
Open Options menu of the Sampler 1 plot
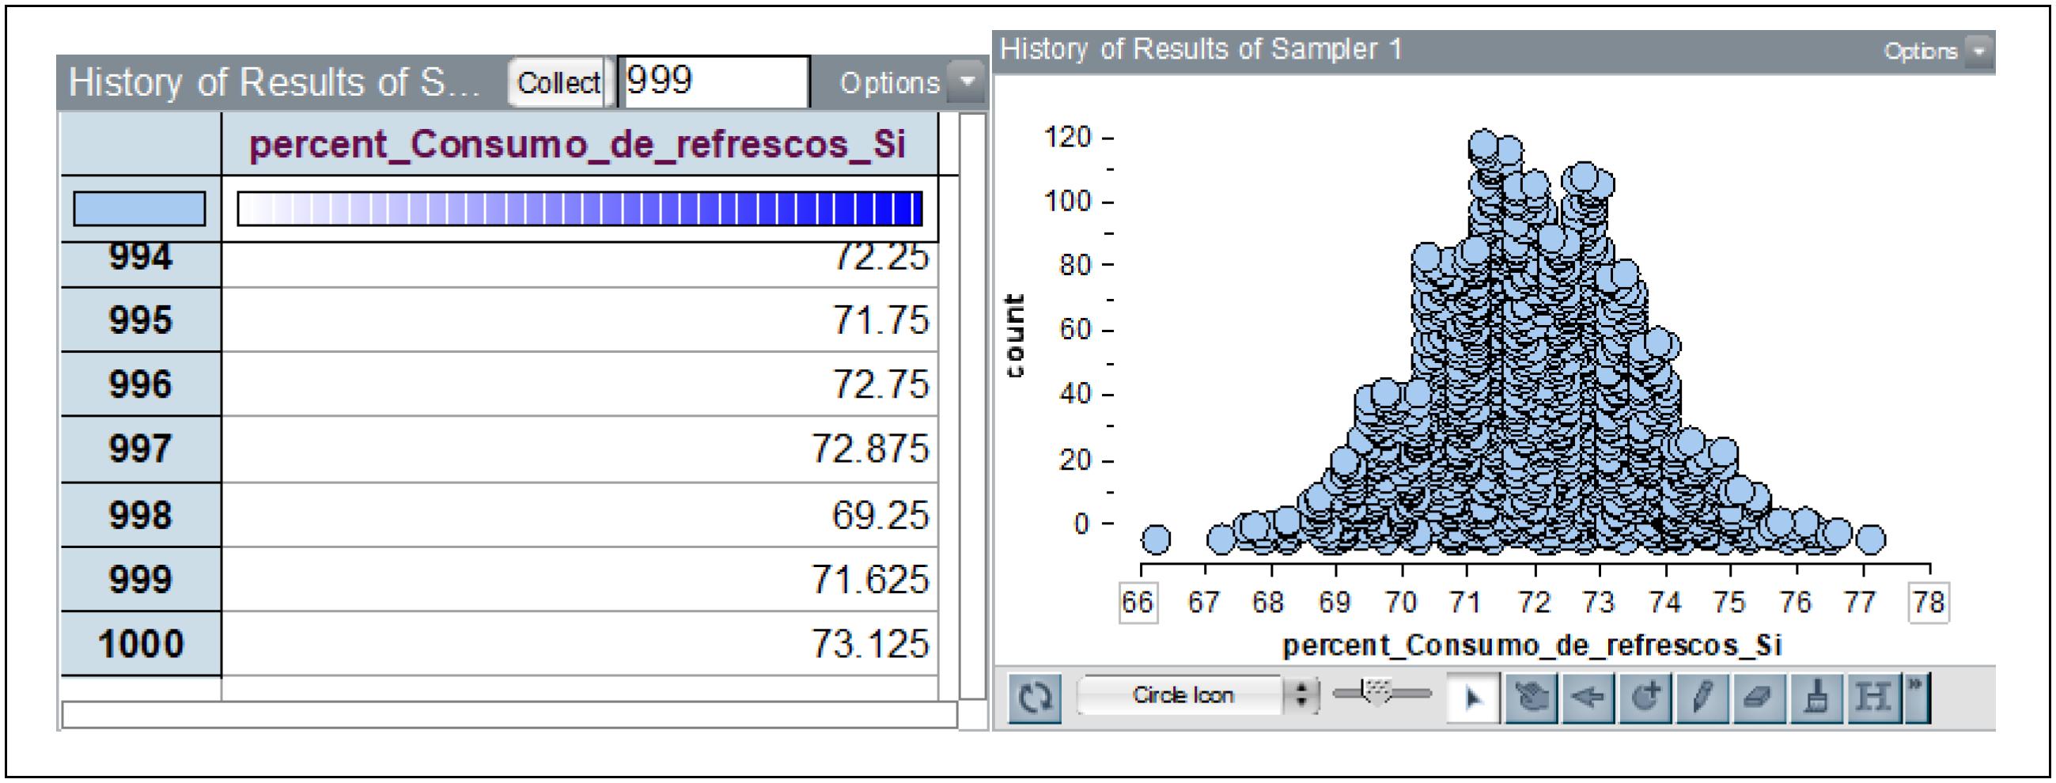click(1937, 51)
